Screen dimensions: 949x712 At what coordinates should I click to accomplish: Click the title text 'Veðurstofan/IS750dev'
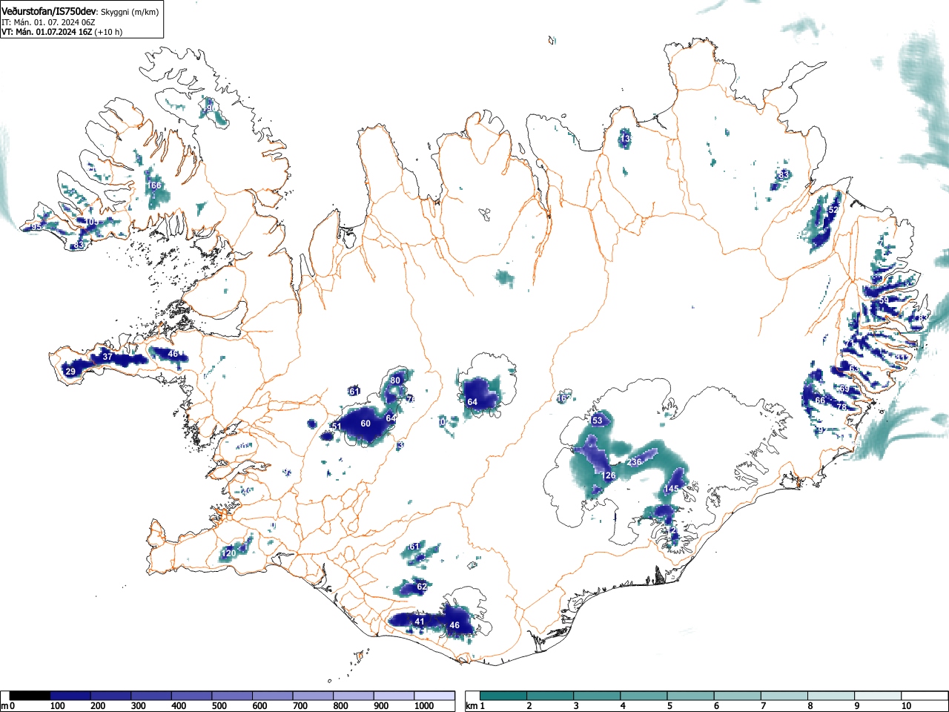pos(49,11)
